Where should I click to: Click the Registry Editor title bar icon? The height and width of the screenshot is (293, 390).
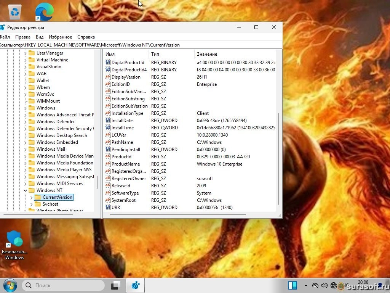pyautogui.click(x=2, y=27)
